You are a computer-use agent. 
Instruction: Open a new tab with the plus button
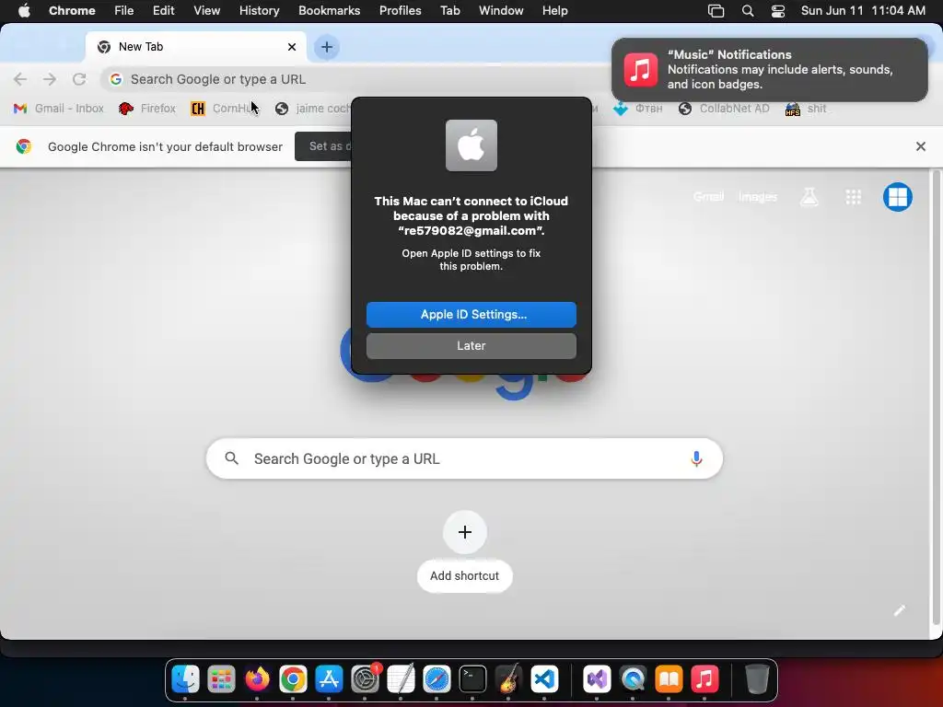pos(327,47)
